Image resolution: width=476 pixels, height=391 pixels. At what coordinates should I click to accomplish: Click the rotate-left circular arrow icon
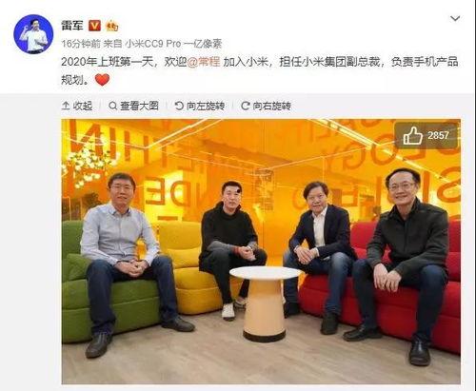[x=179, y=106]
